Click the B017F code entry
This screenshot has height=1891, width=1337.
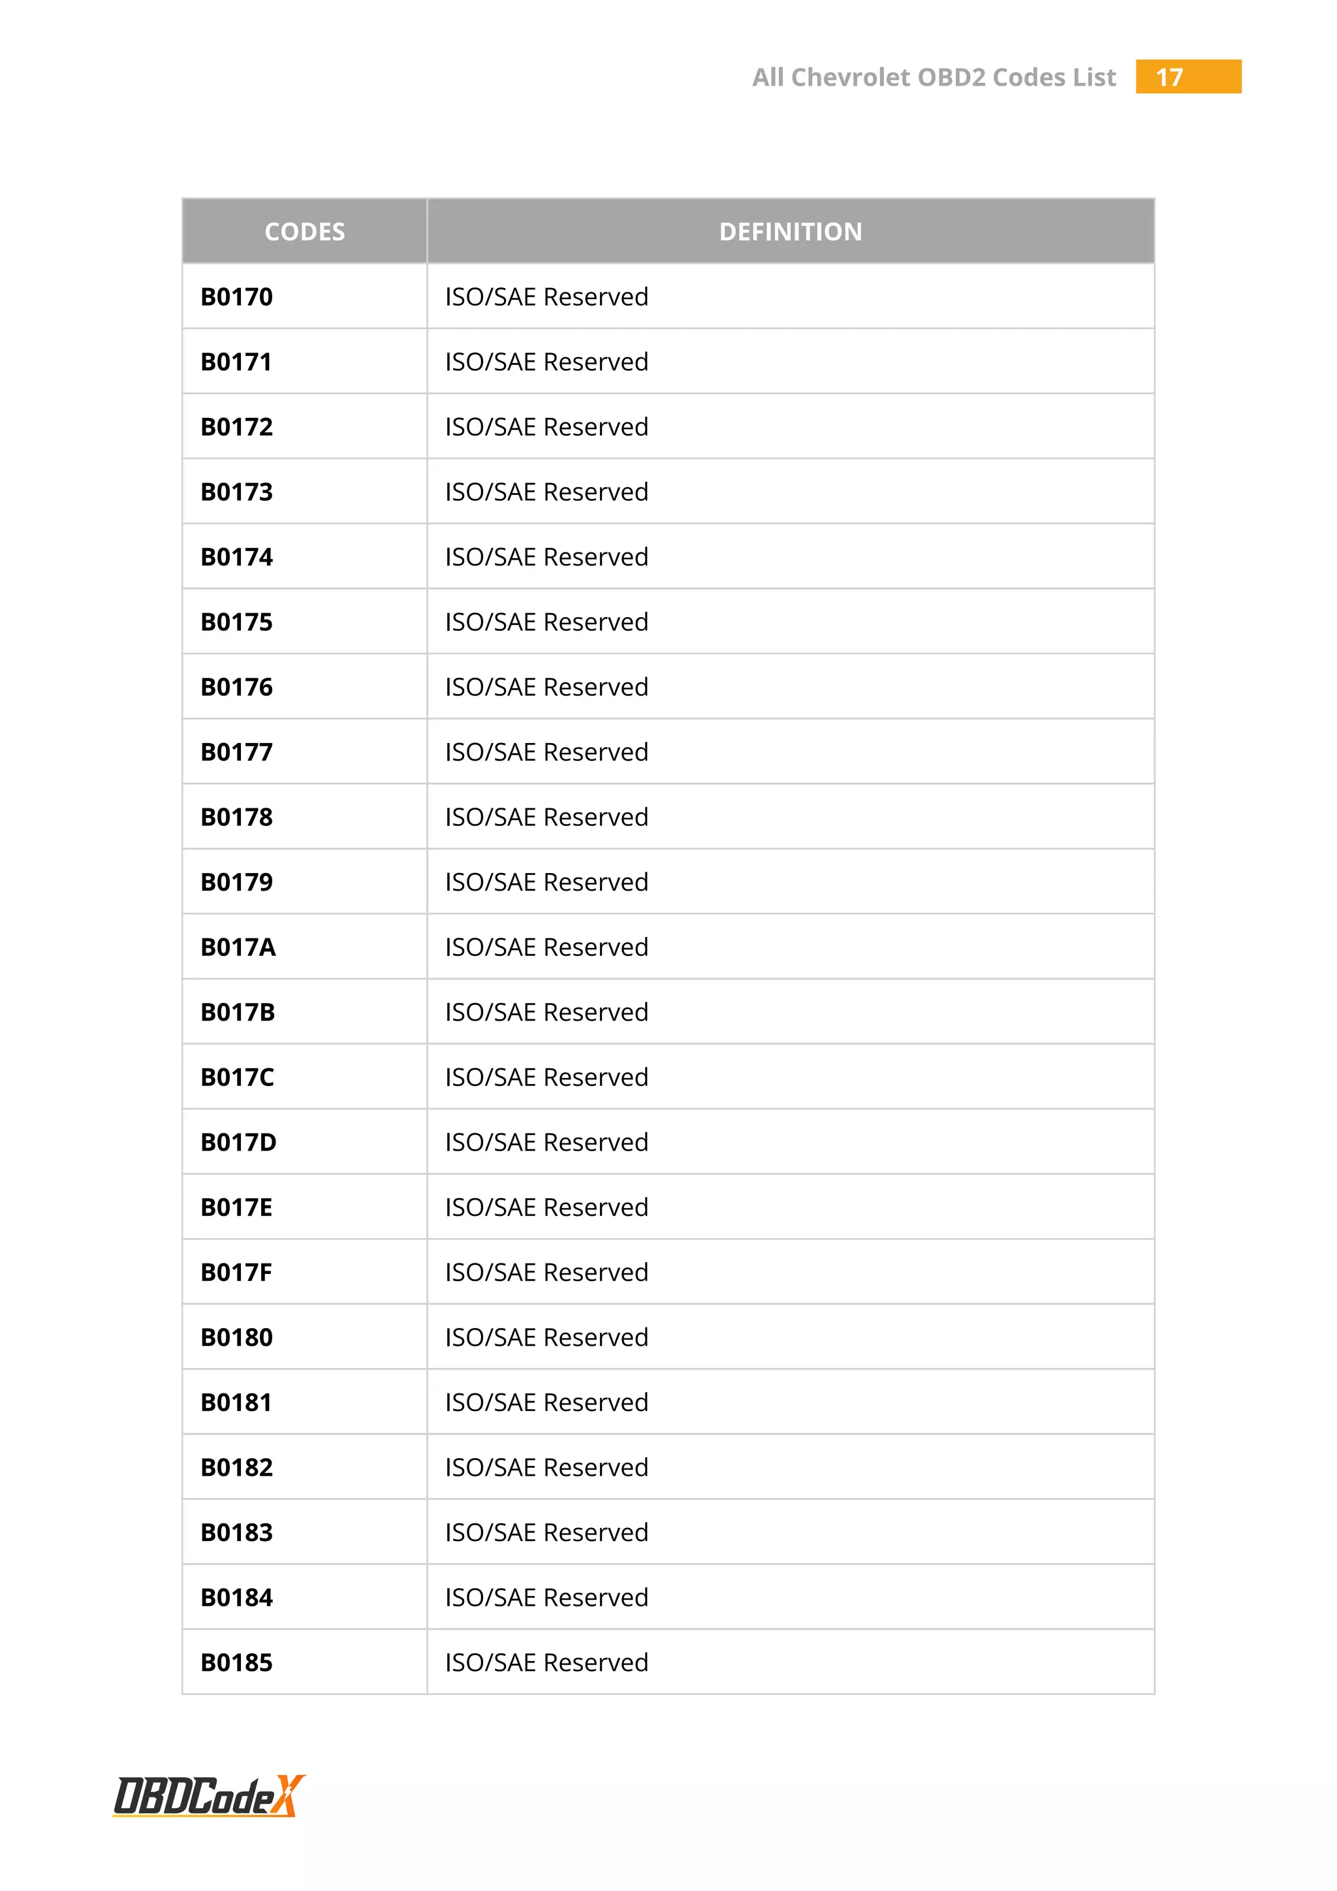[x=236, y=1273]
